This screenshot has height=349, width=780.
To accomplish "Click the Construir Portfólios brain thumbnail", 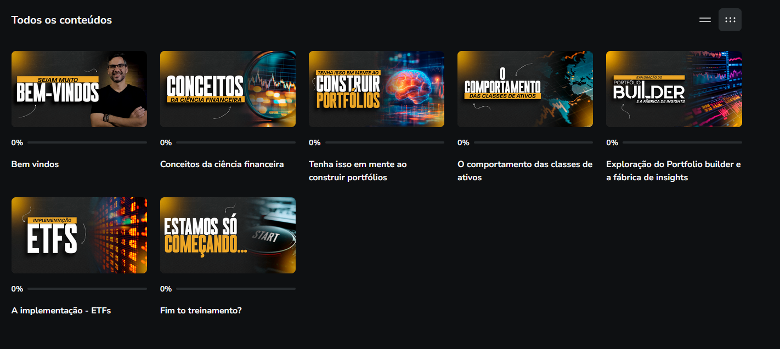I will tap(376, 89).
